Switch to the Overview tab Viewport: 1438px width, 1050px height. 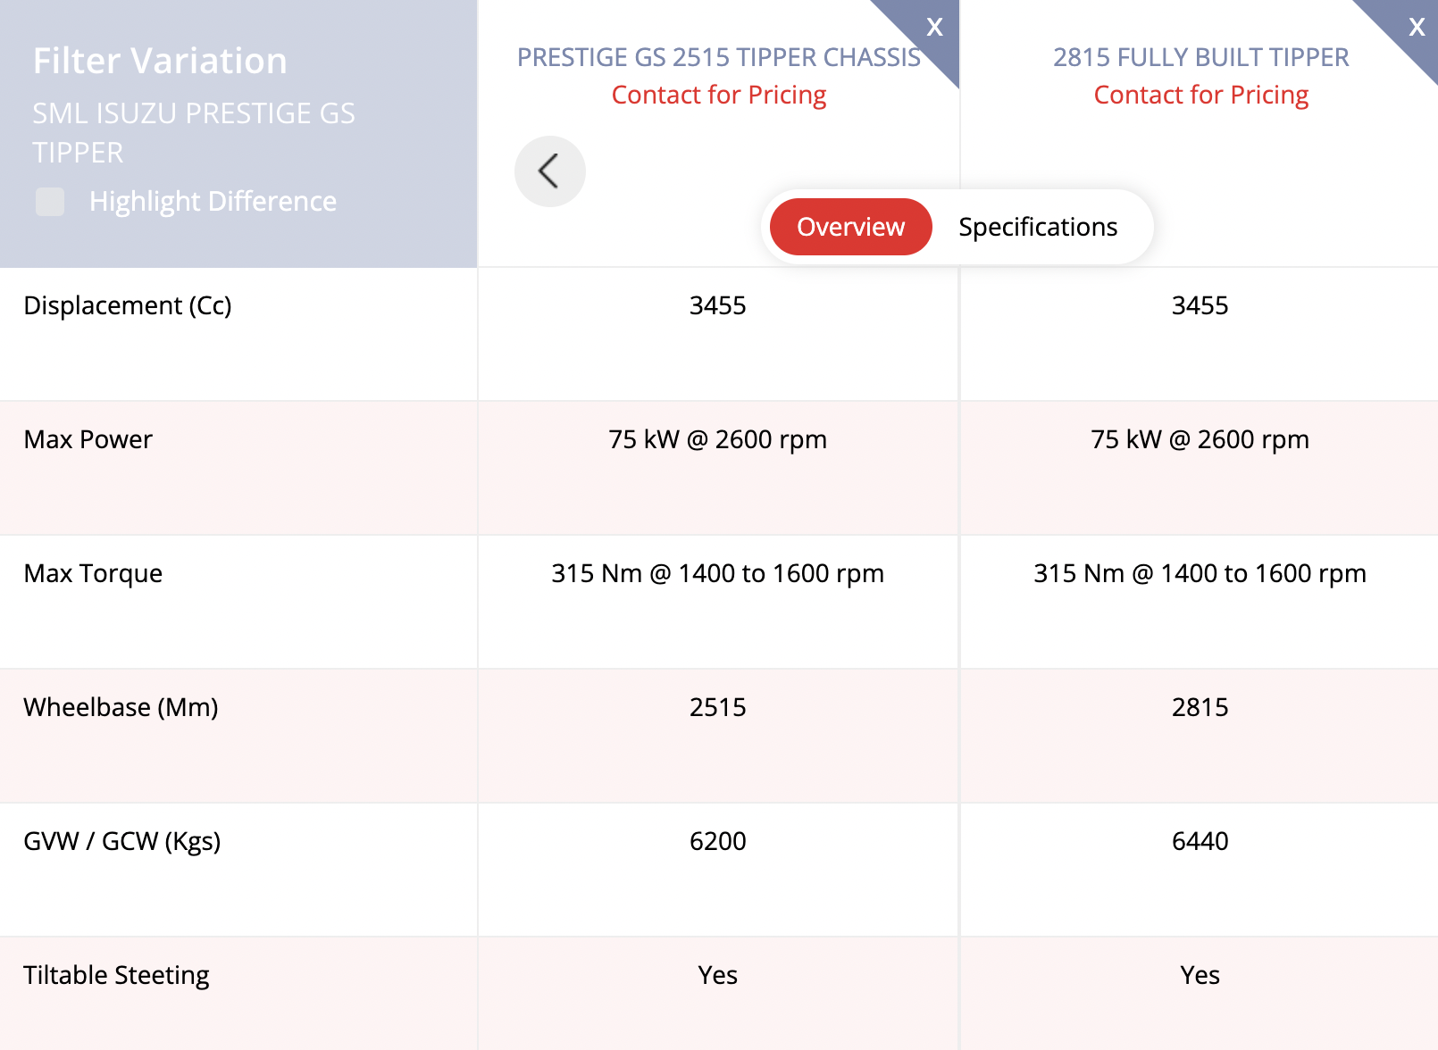click(850, 227)
